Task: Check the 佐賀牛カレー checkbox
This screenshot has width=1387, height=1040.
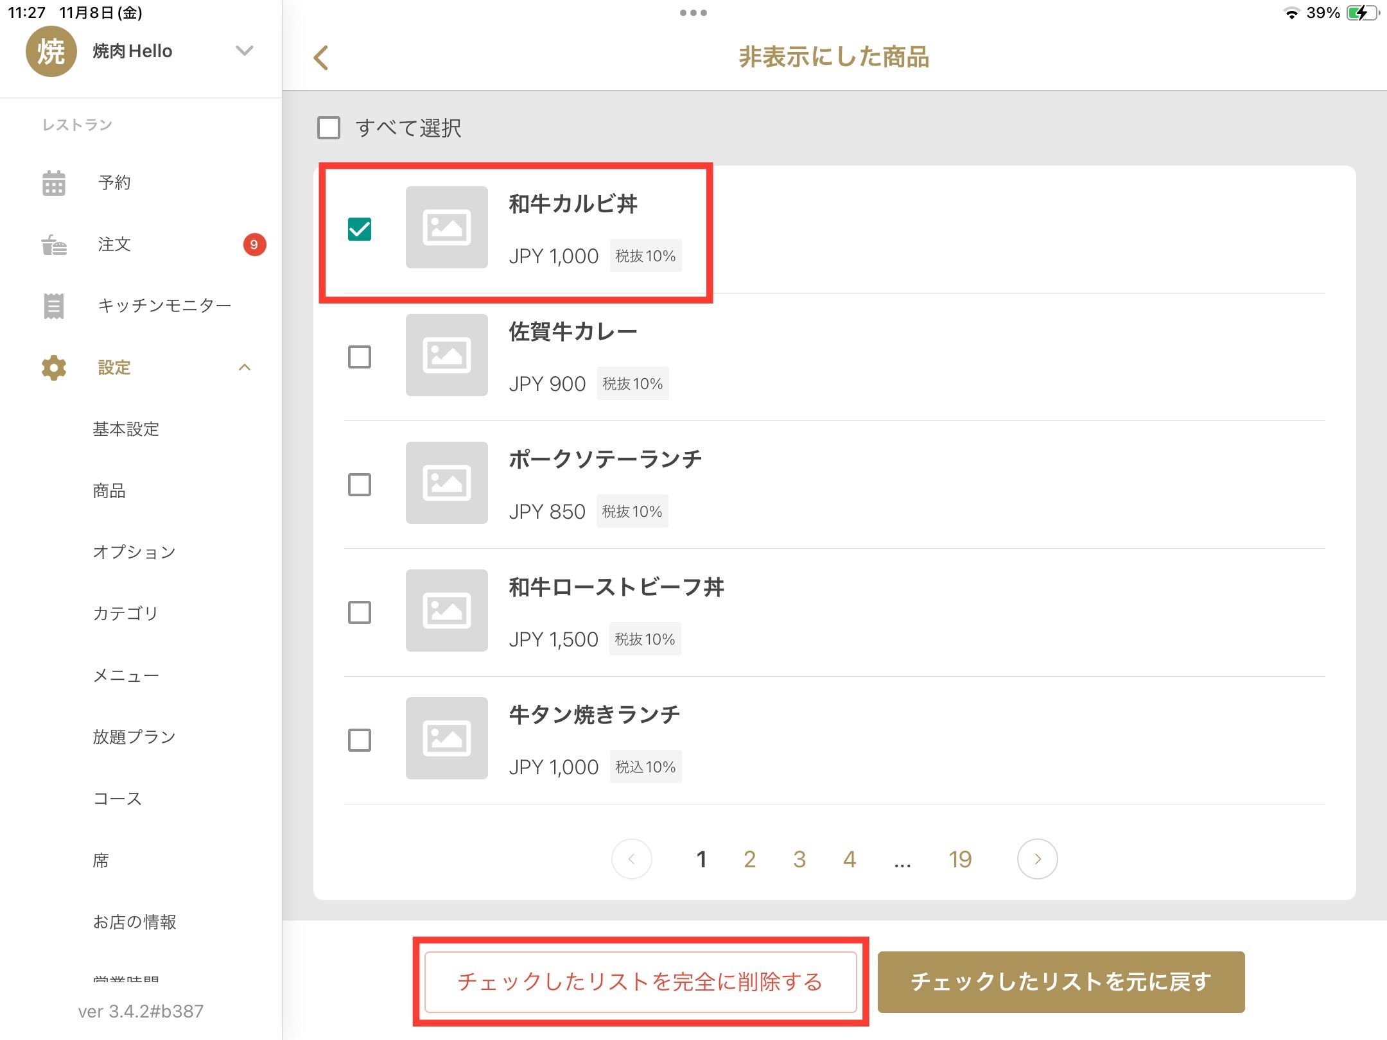Action: pos(360,357)
